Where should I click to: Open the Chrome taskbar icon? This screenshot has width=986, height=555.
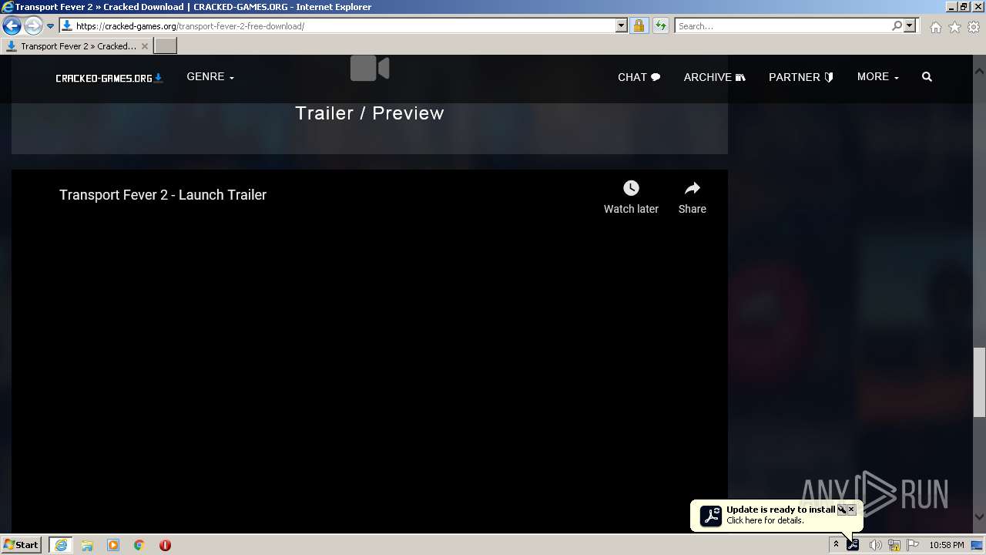pos(139,545)
